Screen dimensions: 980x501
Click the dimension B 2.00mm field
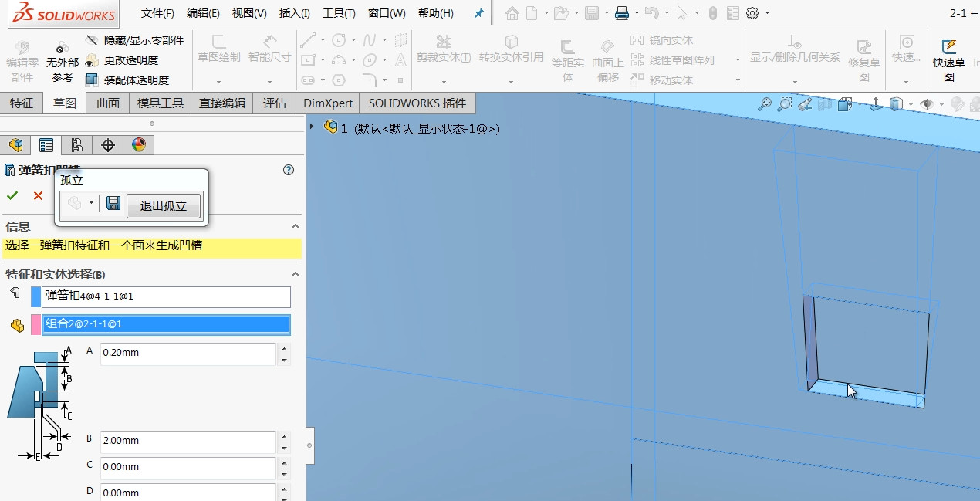click(x=188, y=442)
